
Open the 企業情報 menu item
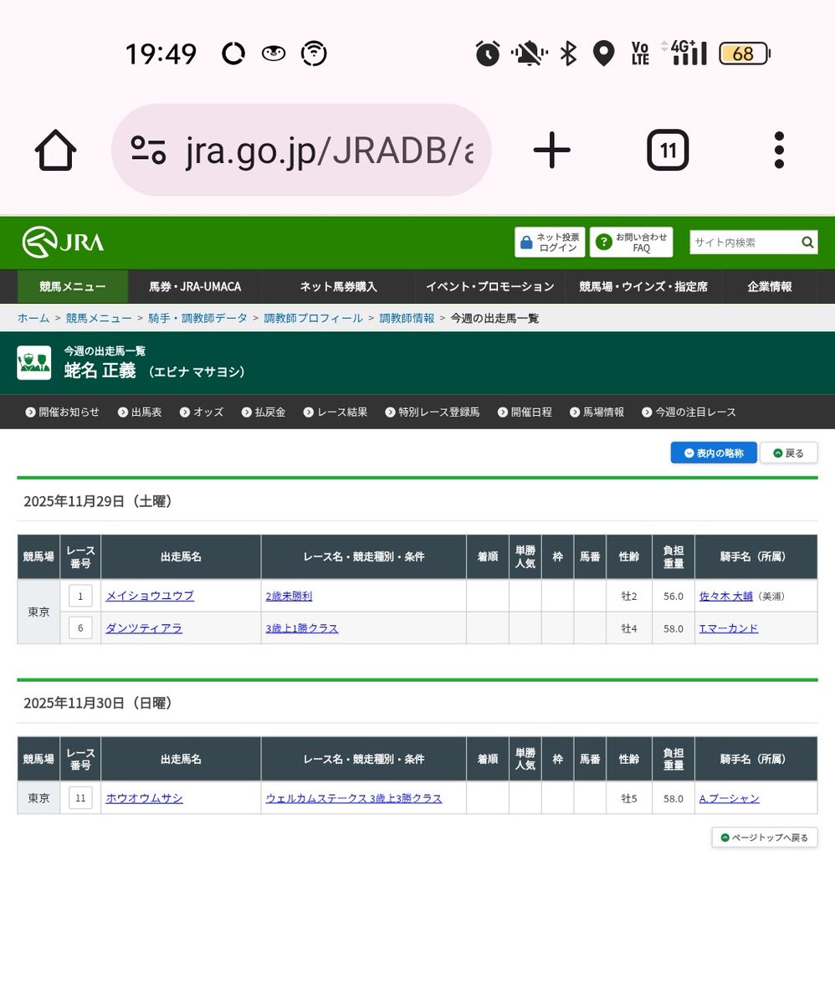point(769,286)
